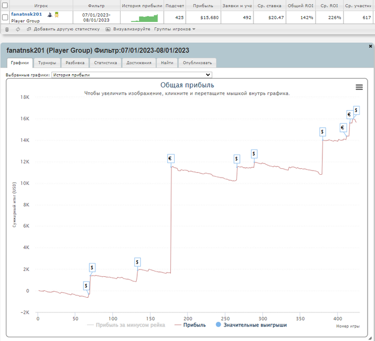Open the Выбранные графики select box
The height and width of the screenshot is (341, 375).
[132, 75]
